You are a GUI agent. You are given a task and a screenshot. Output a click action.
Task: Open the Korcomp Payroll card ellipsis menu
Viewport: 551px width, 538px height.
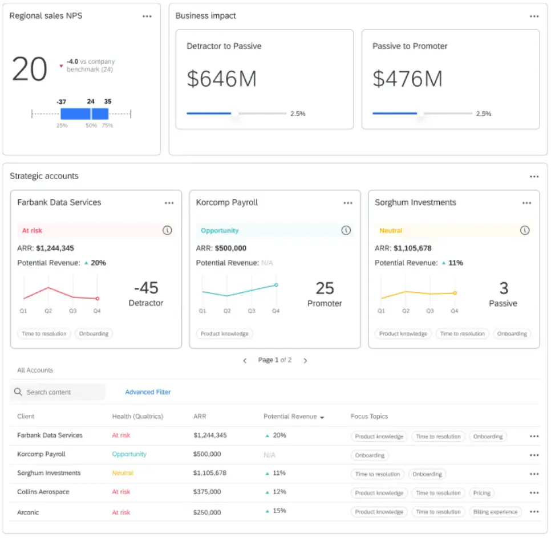[348, 202]
